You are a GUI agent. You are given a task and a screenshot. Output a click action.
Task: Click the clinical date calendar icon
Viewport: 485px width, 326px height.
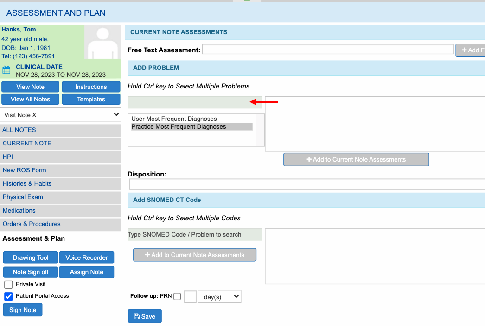click(6, 70)
